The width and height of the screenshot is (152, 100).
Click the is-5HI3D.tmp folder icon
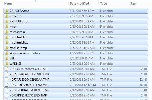pyautogui.click(x=6, y=21)
